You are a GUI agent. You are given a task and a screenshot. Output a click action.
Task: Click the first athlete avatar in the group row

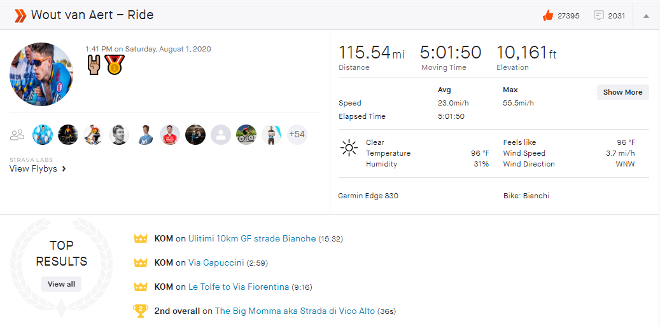pyautogui.click(x=43, y=135)
